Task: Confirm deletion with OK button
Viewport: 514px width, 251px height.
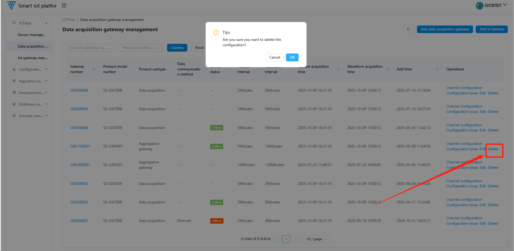Action: (292, 57)
